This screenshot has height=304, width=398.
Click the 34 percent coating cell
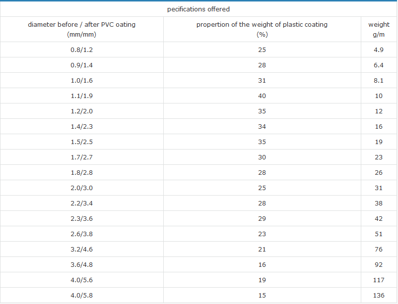point(262,126)
